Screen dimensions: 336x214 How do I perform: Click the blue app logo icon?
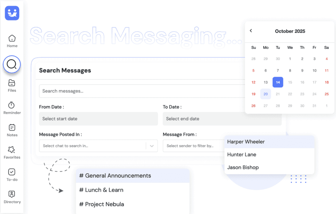12,13
